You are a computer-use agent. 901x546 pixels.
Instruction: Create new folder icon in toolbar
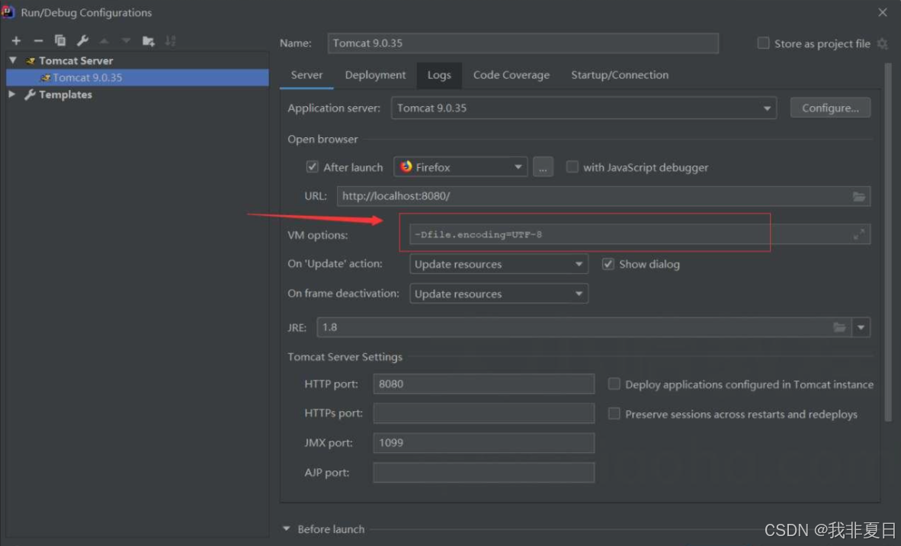(148, 41)
